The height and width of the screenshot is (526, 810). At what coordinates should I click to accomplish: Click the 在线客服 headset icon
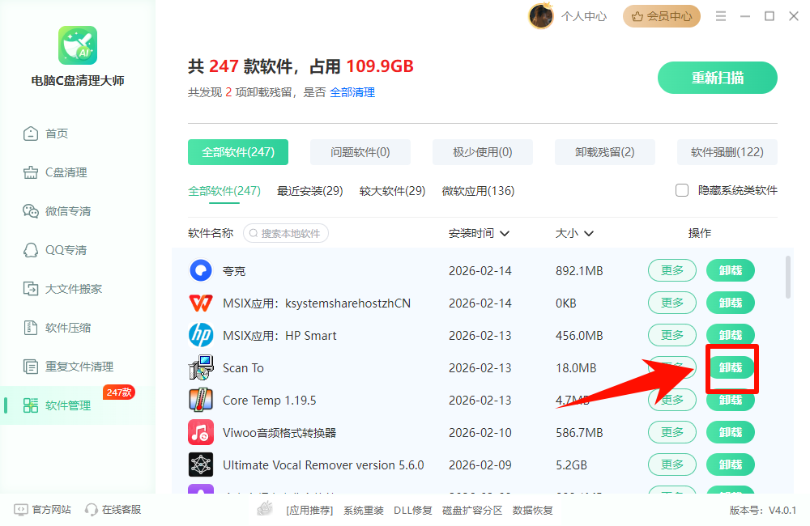tap(92, 510)
